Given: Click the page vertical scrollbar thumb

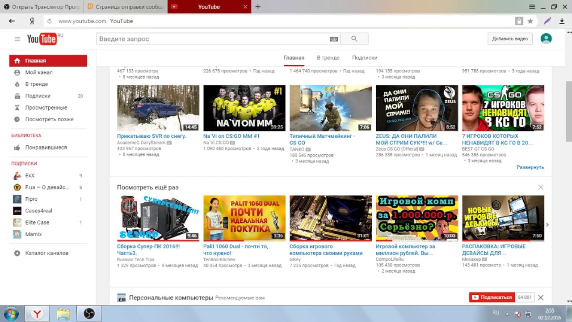Looking at the screenshot, I should click(568, 112).
